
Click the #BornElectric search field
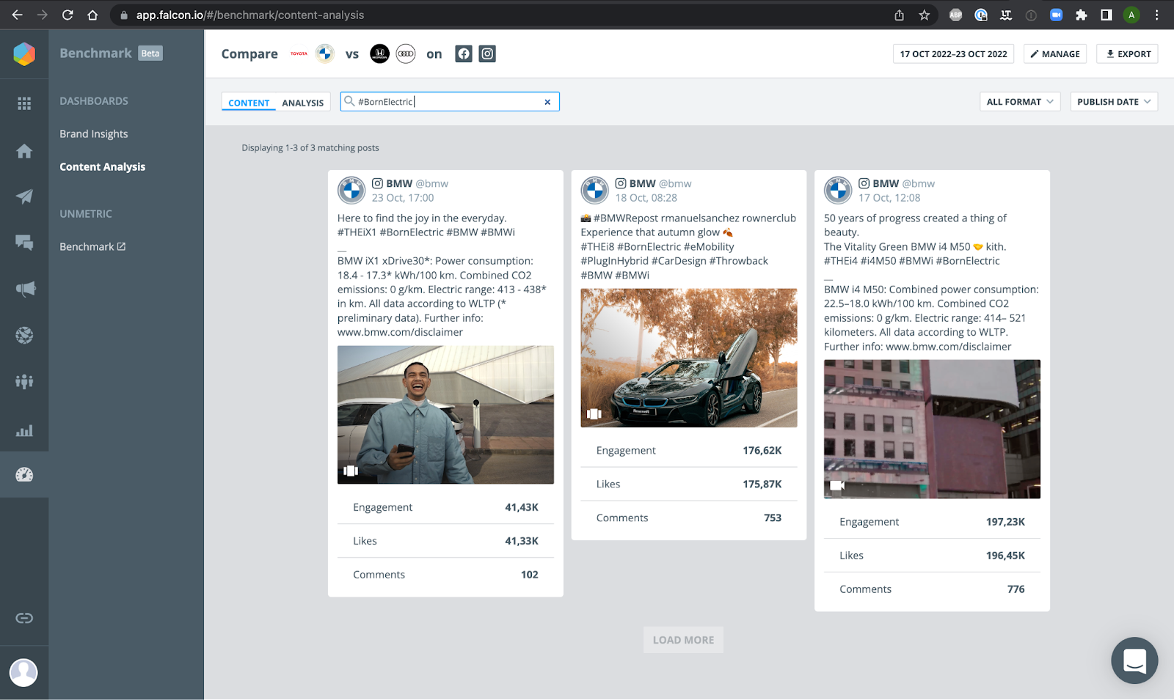point(450,102)
